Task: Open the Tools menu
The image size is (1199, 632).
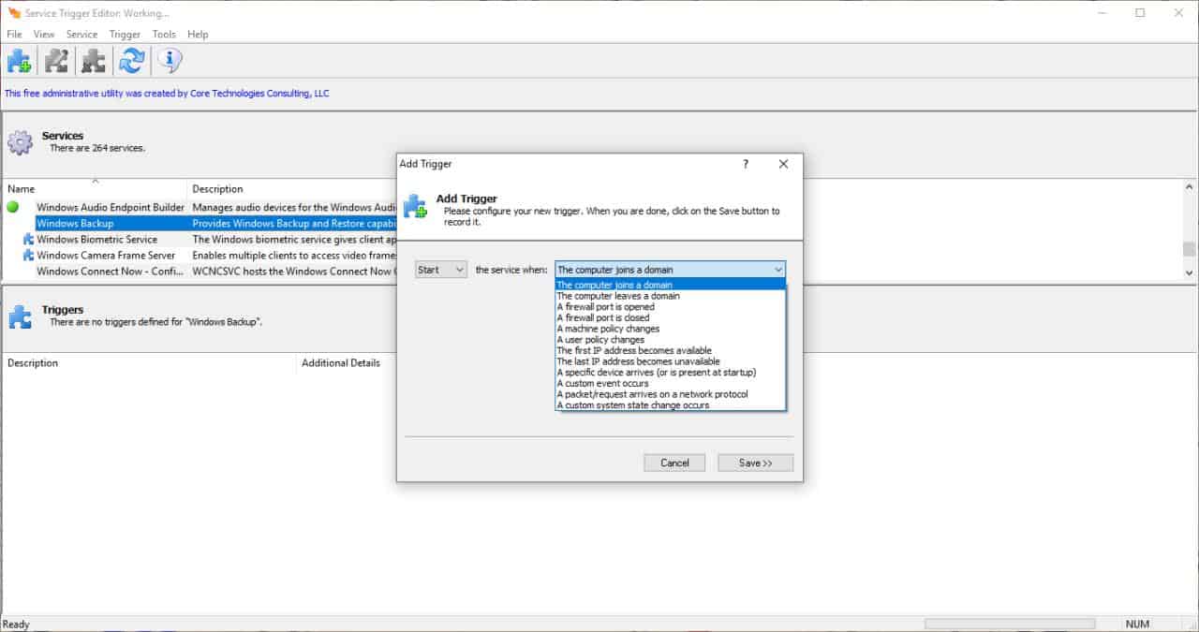Action: [164, 34]
